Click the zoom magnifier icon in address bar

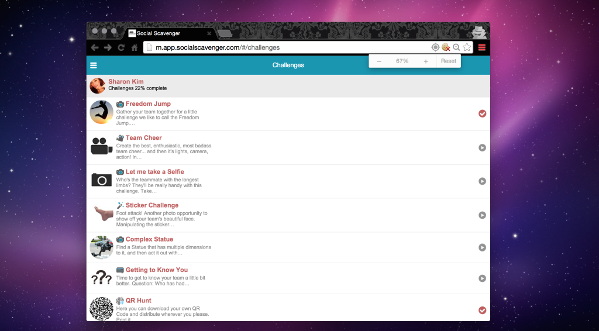(x=456, y=47)
